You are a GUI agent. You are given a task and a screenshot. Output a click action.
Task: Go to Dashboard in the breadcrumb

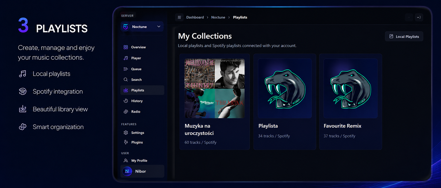(195, 17)
